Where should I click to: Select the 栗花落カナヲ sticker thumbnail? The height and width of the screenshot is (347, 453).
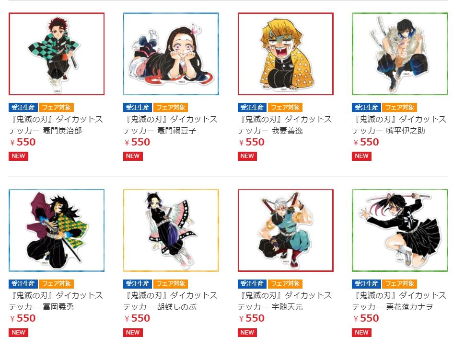[400, 231]
